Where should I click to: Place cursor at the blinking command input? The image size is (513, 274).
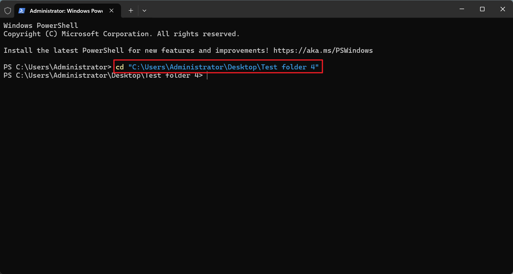tap(207, 76)
